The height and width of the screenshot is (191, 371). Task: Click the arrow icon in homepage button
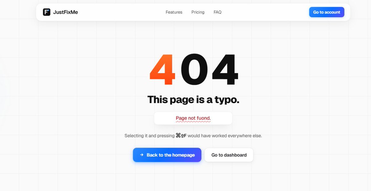(x=142, y=155)
